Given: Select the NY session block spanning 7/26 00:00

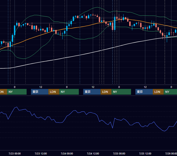Looking at the screenshot, I should point(170,92).
